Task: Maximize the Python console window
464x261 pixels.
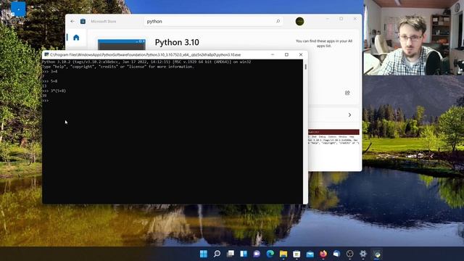Action: click(x=286, y=55)
